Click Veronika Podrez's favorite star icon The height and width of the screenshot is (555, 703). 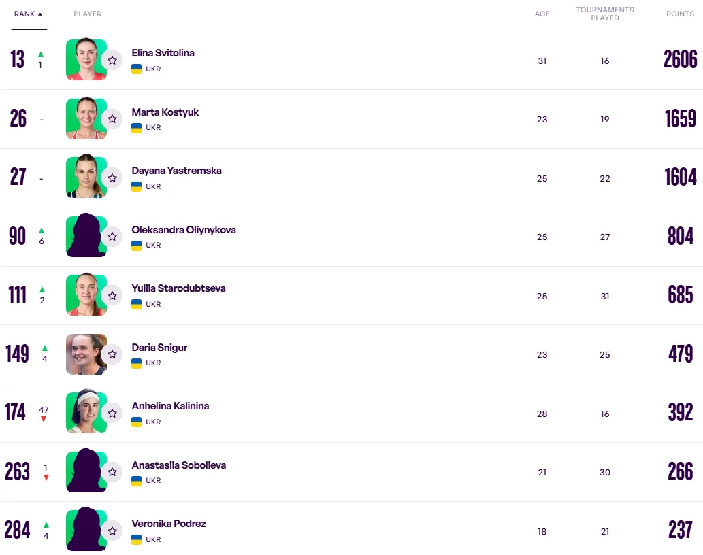(112, 531)
